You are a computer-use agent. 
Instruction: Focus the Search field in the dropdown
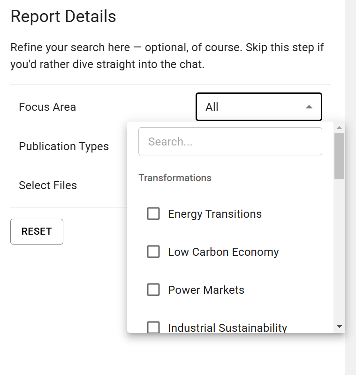coord(230,141)
